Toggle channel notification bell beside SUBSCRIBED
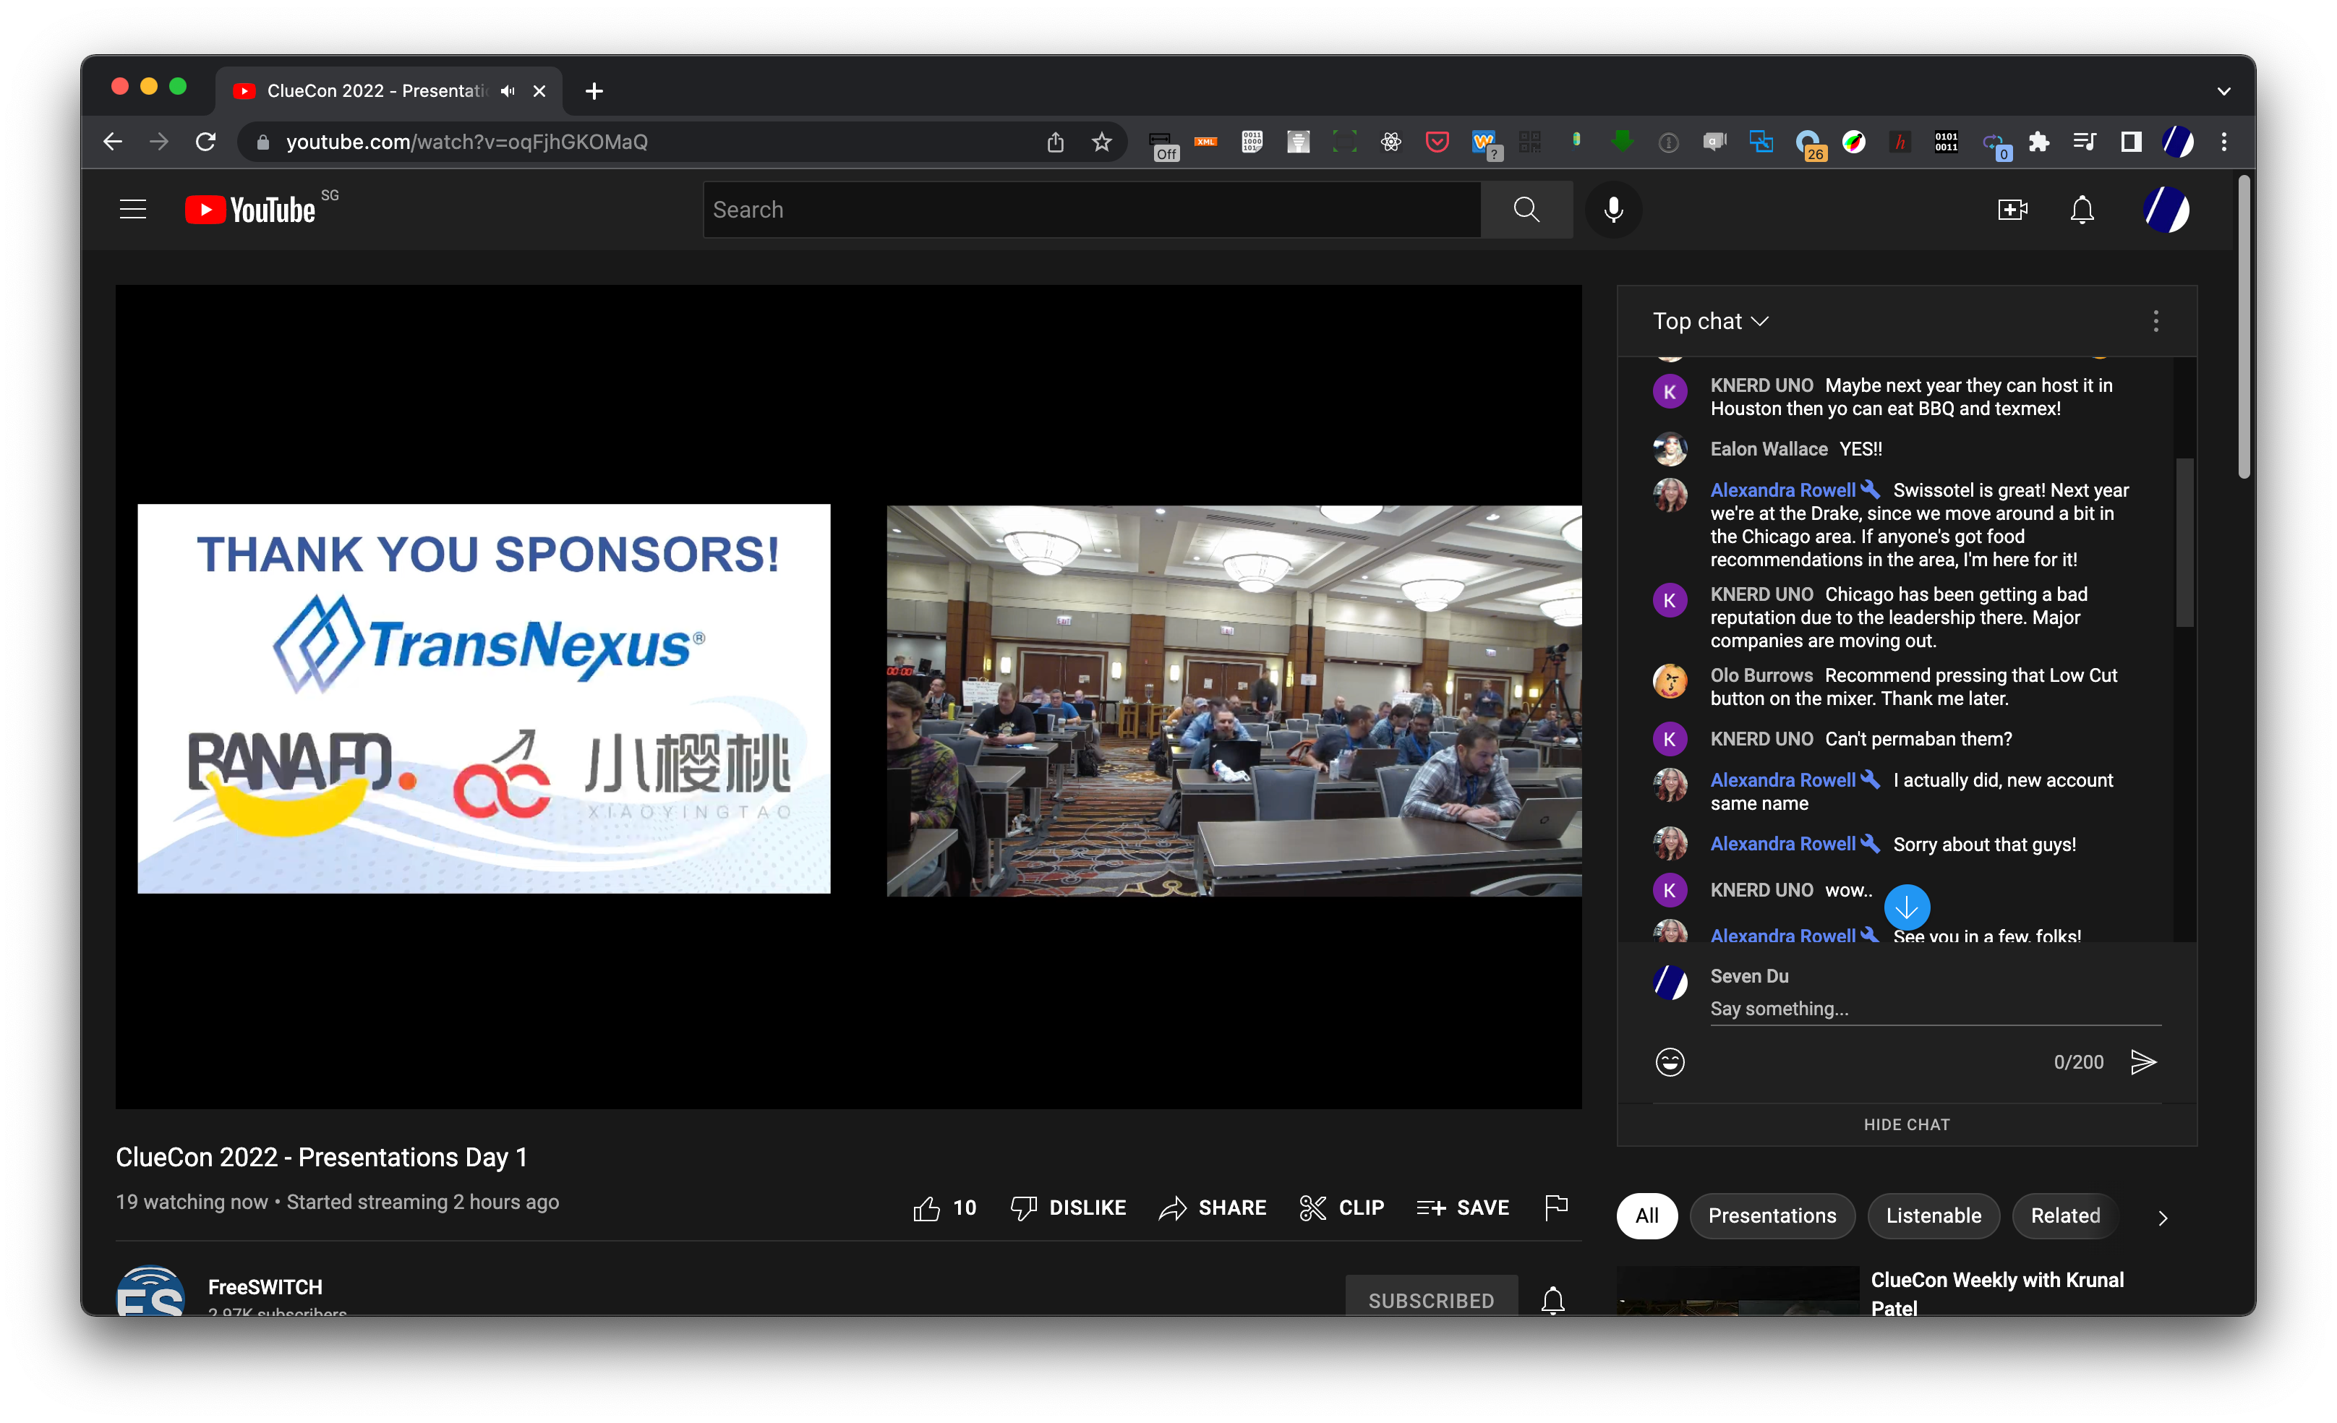2337x1423 pixels. tap(1552, 1299)
